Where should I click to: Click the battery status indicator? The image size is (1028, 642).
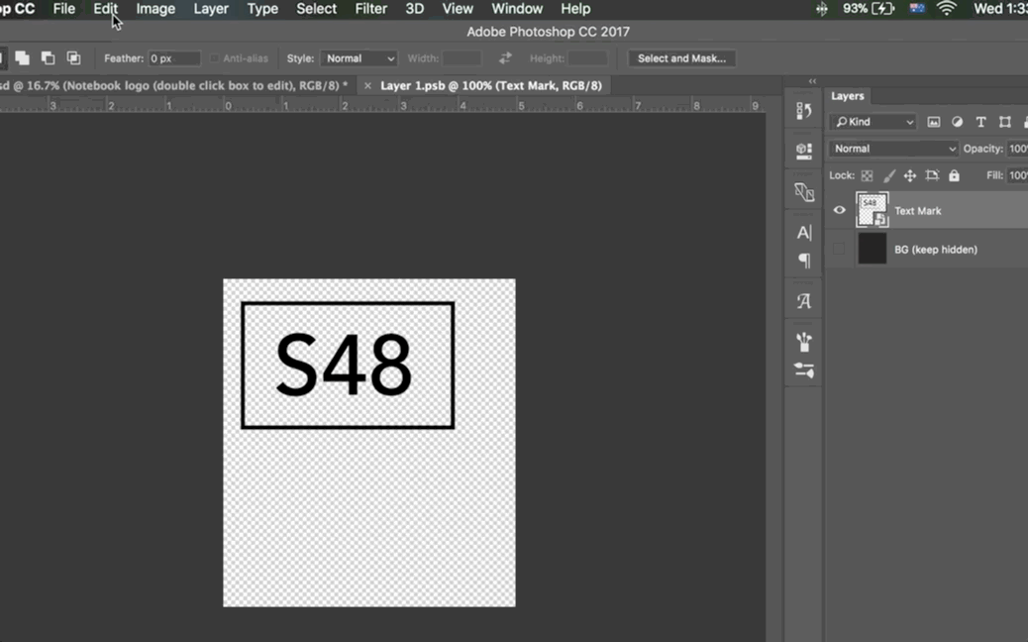coord(869,9)
